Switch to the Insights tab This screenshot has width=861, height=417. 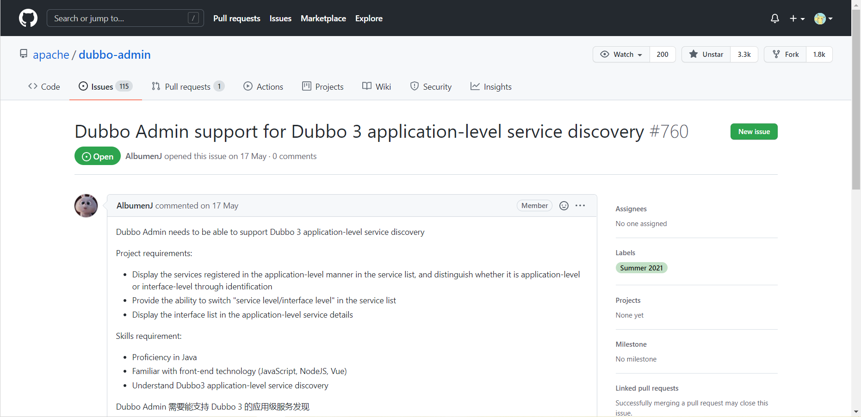[x=491, y=86]
